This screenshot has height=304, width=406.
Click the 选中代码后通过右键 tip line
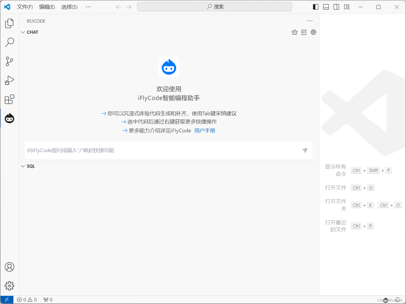[169, 122]
